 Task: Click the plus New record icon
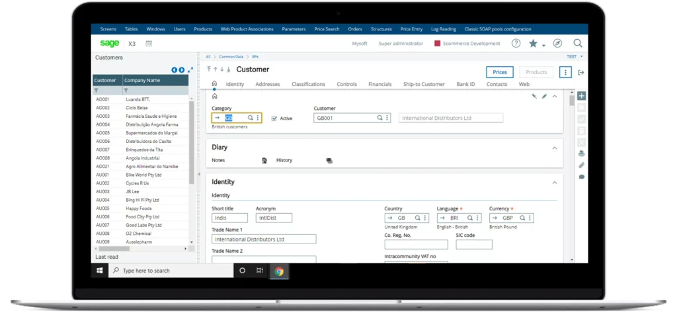click(x=582, y=96)
